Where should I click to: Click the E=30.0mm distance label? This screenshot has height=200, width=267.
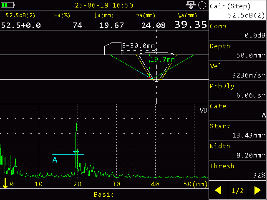139,46
